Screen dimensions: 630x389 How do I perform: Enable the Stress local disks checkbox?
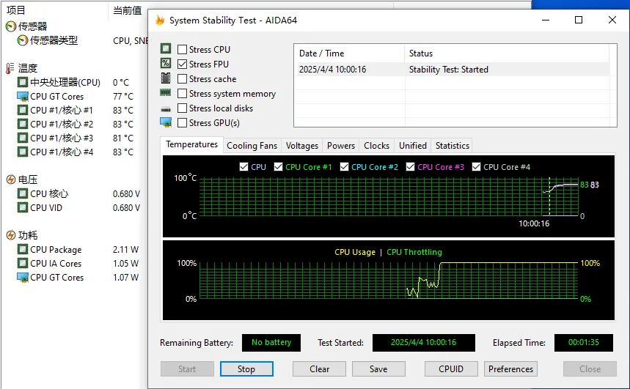tap(182, 108)
